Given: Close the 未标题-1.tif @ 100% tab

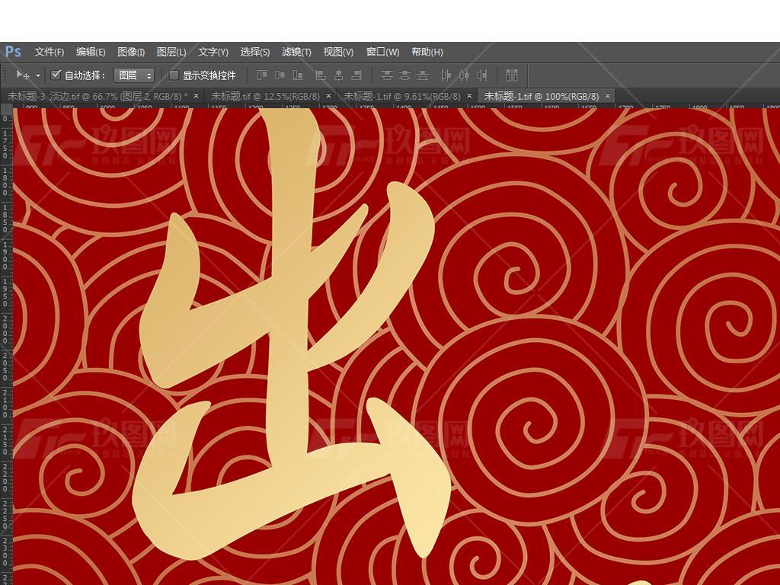Looking at the screenshot, I should coord(607,95).
